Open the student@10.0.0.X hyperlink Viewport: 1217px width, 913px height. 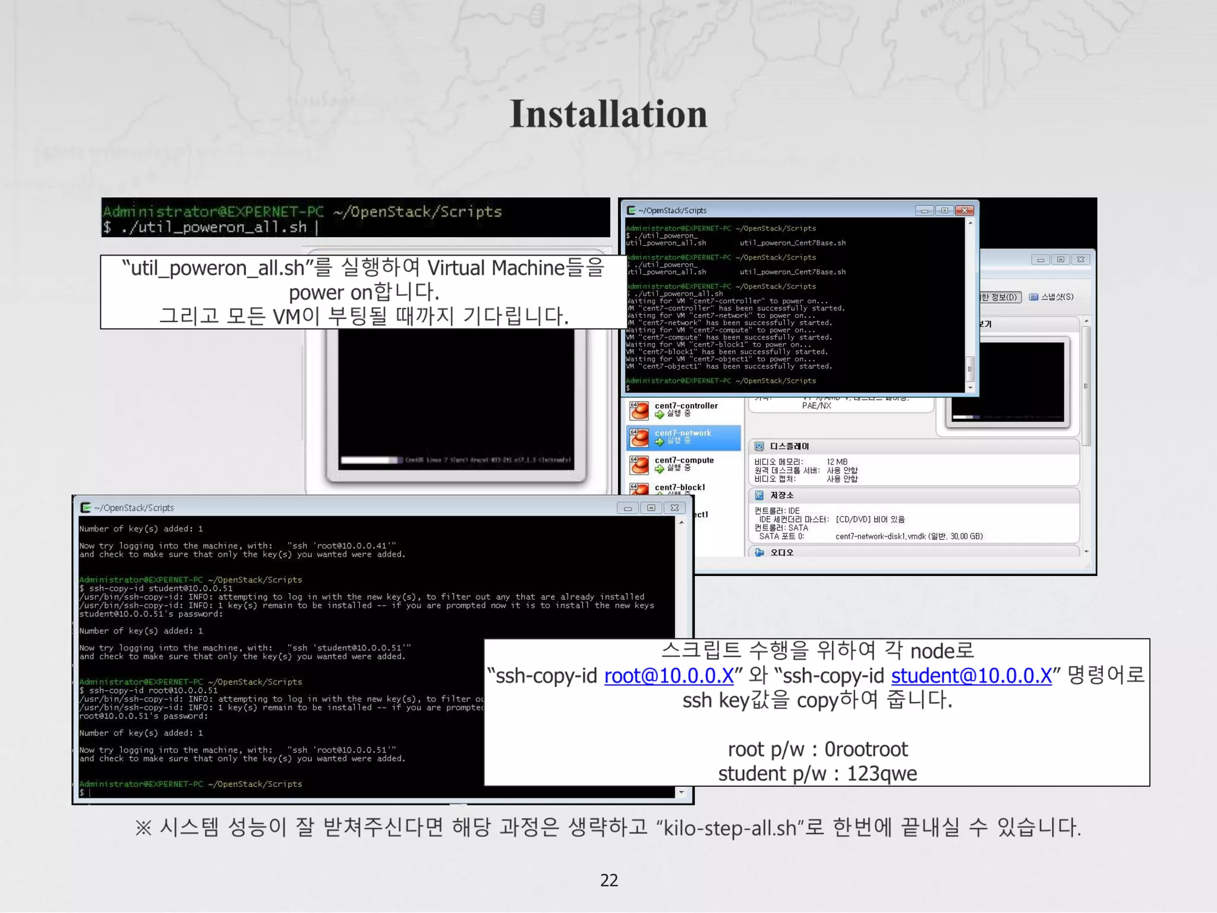[971, 676]
